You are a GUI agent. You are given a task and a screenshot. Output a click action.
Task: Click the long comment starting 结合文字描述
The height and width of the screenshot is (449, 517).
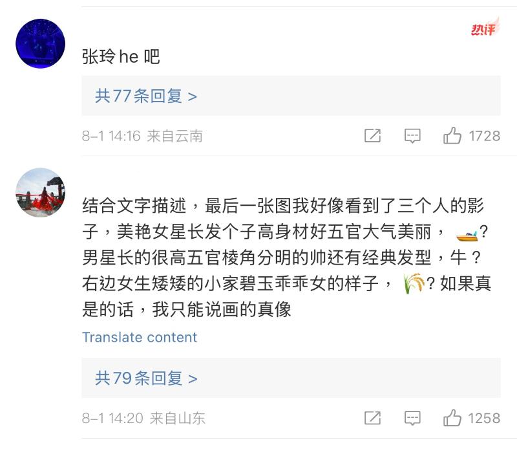click(283, 258)
